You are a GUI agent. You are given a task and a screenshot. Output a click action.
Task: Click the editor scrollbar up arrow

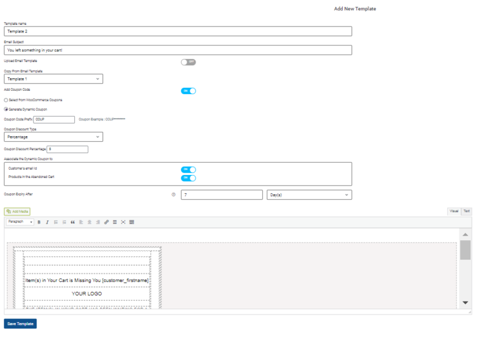pos(465,234)
